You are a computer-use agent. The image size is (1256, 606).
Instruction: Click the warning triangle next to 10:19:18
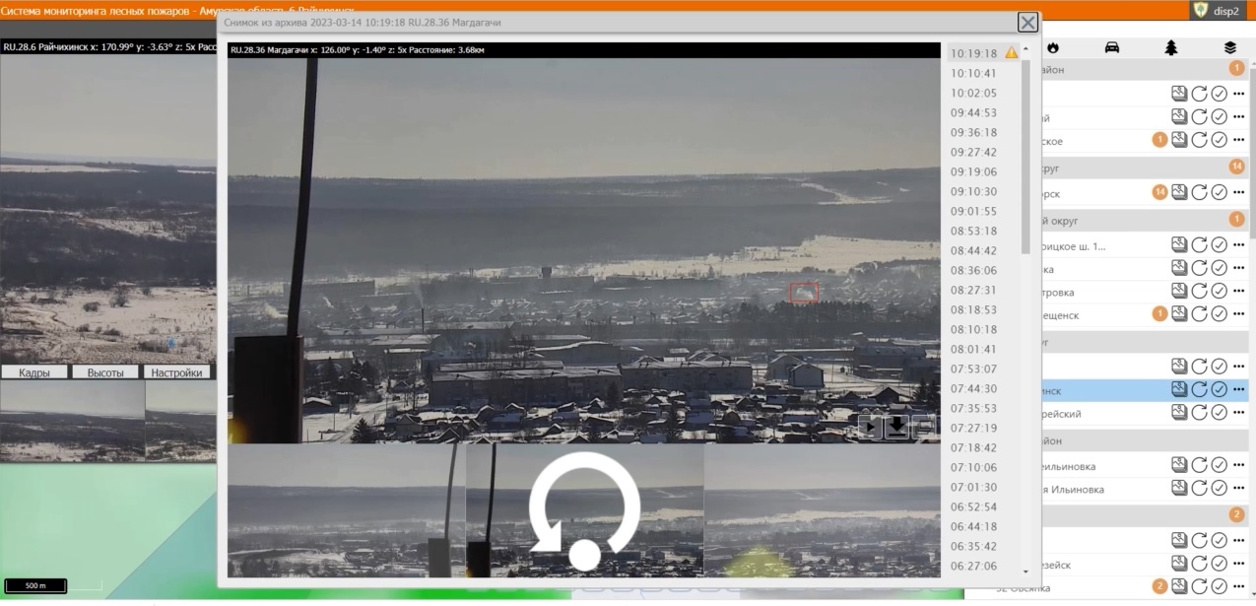coord(1011,53)
